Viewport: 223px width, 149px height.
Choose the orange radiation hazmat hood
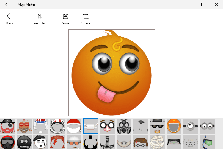coord(174,126)
